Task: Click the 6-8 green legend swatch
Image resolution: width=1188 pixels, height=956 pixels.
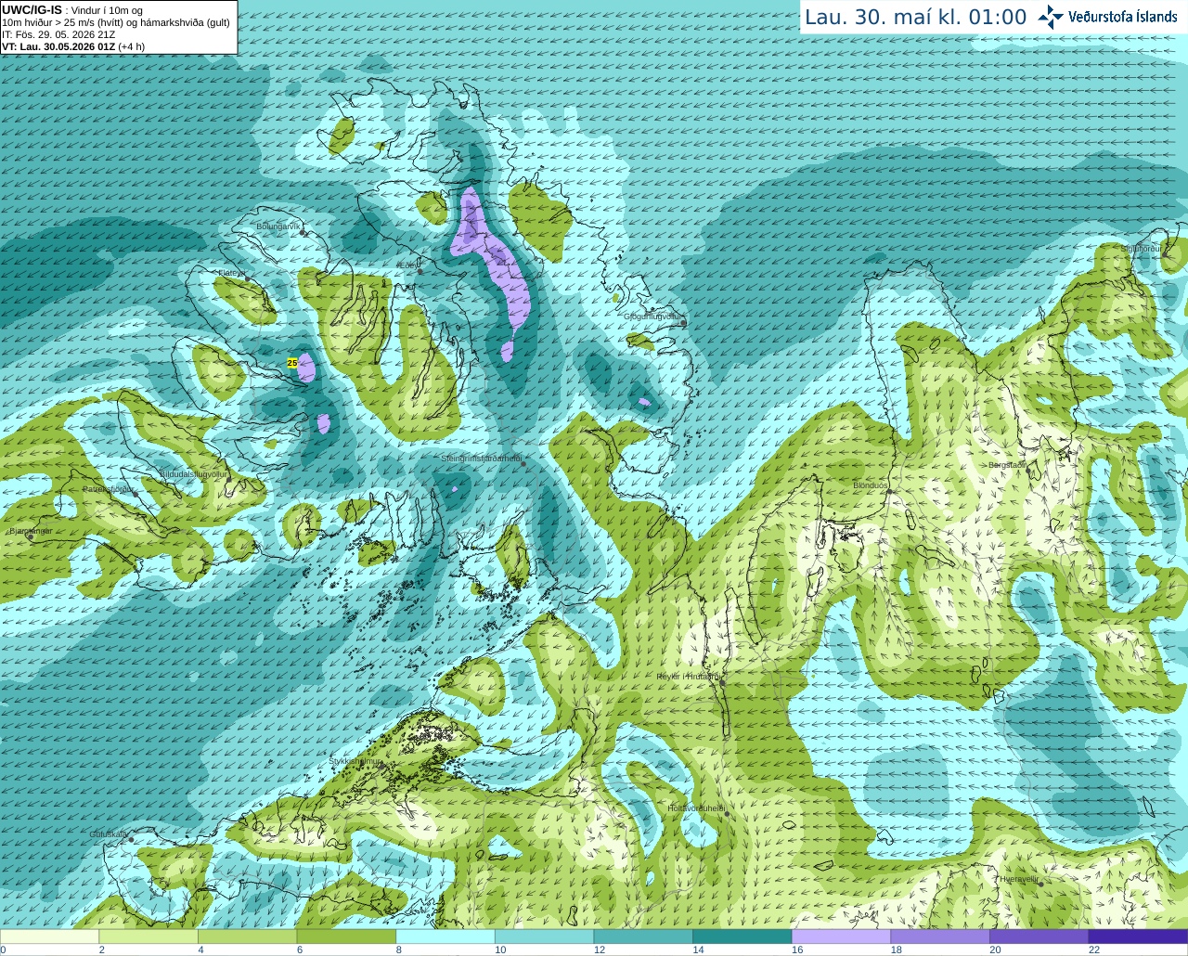Action: pyautogui.click(x=346, y=937)
